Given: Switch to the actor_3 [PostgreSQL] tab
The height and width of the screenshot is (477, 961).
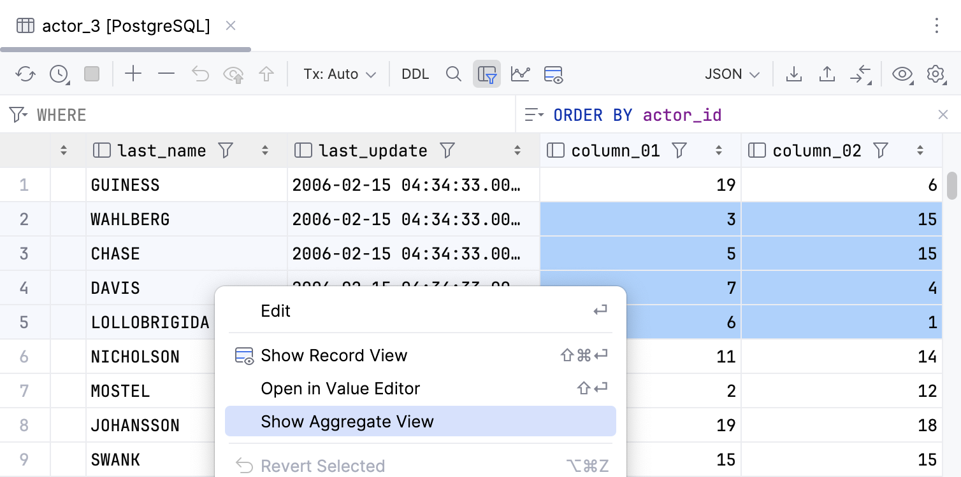Looking at the screenshot, I should click(x=125, y=25).
